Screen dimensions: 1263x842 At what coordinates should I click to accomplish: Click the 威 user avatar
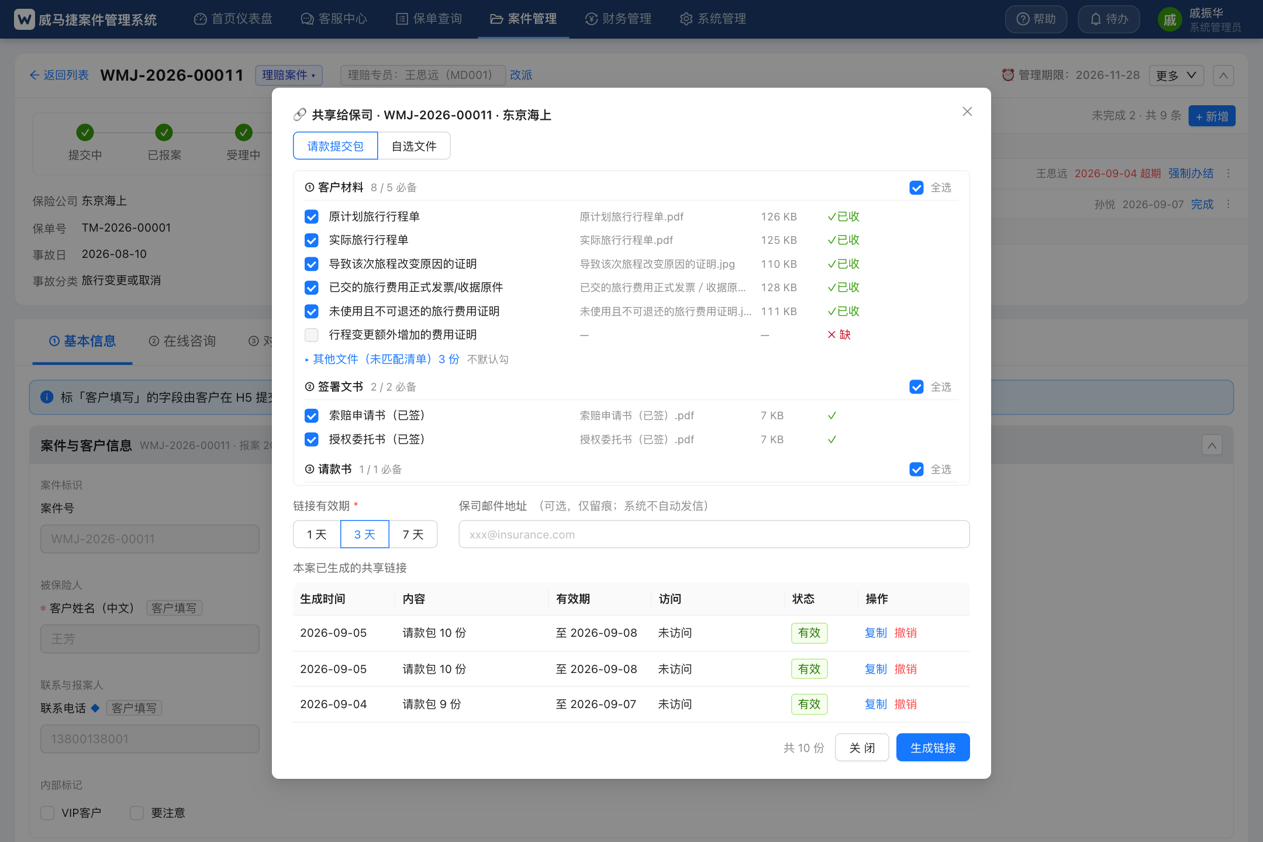pos(1169,20)
